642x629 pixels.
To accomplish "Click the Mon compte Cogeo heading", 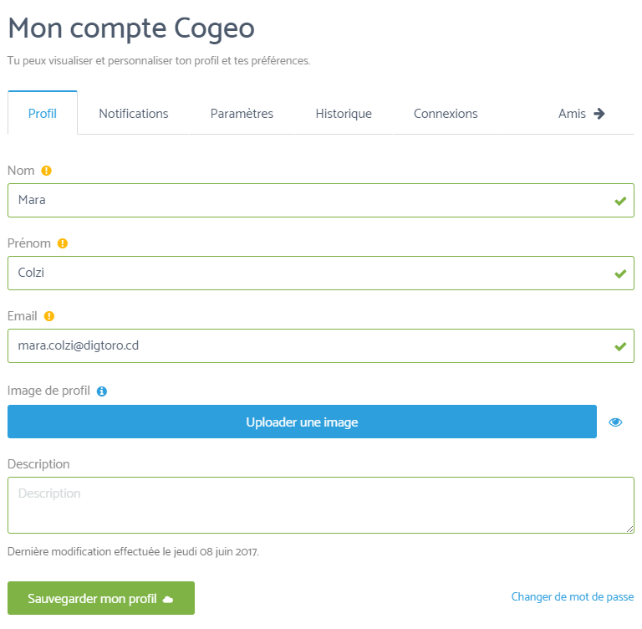I will (x=131, y=28).
